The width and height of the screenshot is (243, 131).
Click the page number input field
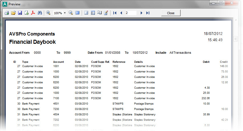coord(130,13)
